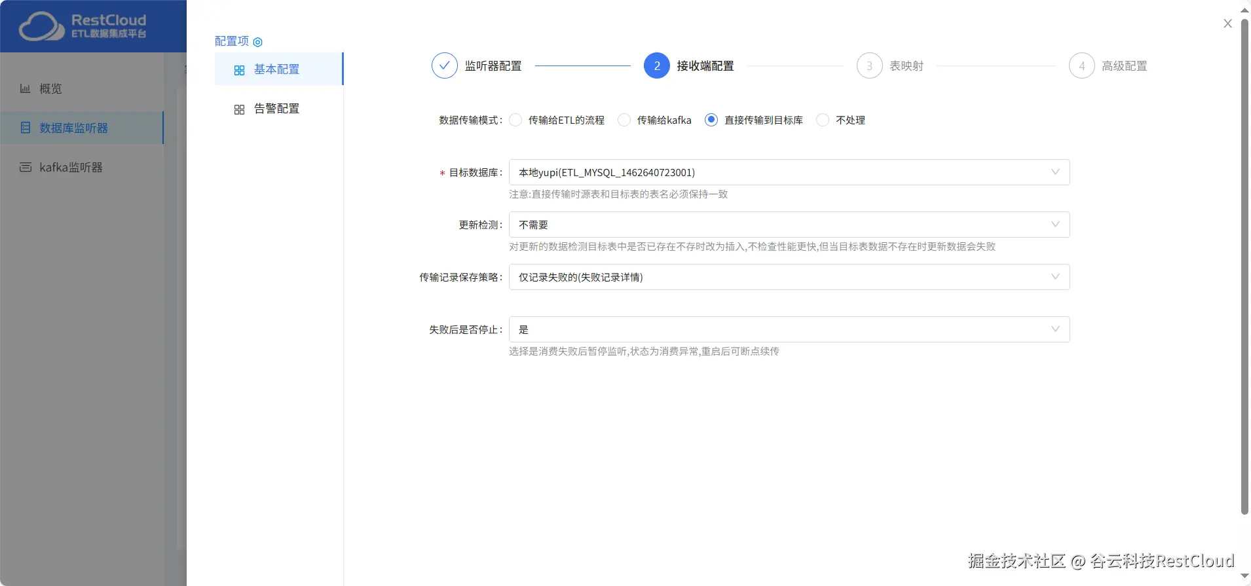Viewport: 1251px width, 586px height.
Task: Click the 基本配置 grid icon
Action: pos(239,70)
